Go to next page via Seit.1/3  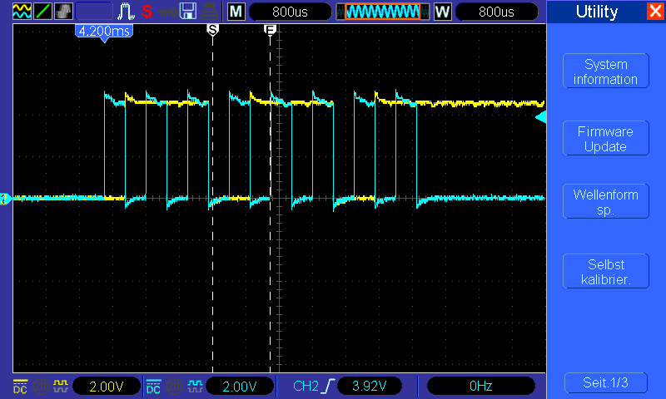606,382
